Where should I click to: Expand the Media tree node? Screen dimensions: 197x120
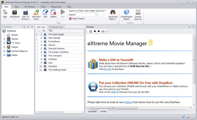coord(4,55)
